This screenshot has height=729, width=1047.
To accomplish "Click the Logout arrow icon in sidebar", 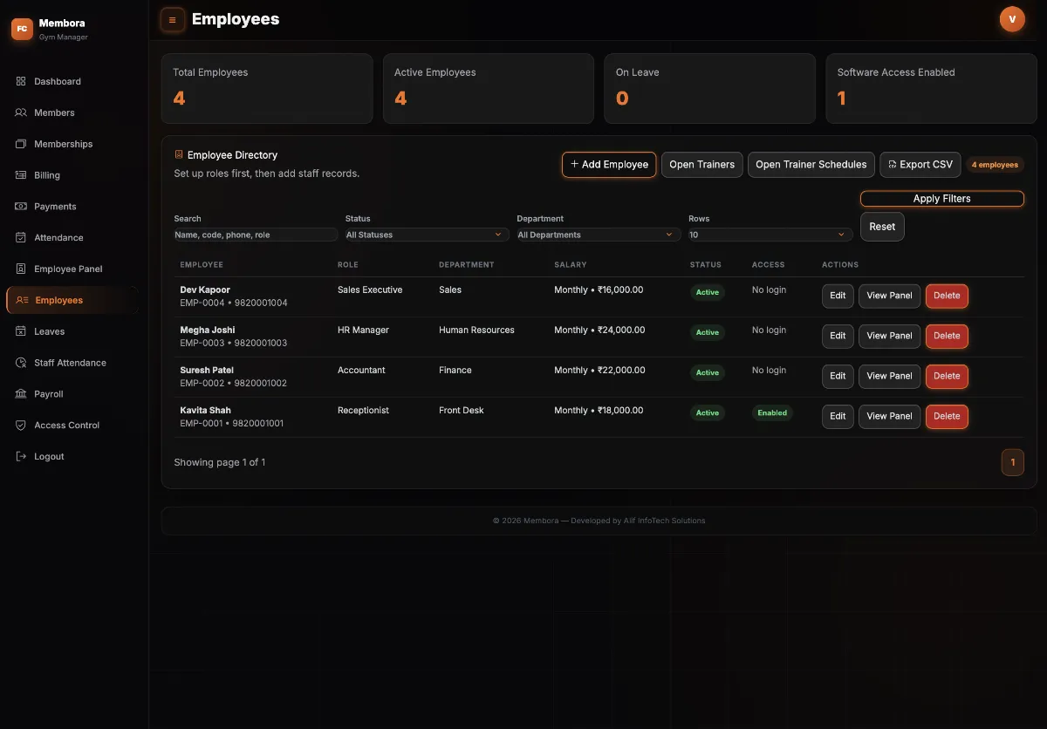I will [21, 457].
